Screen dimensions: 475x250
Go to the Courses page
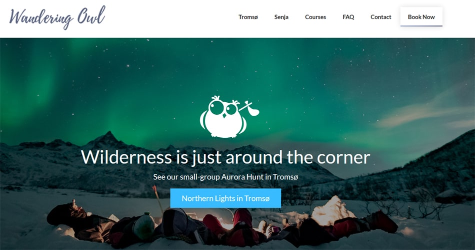315,17
